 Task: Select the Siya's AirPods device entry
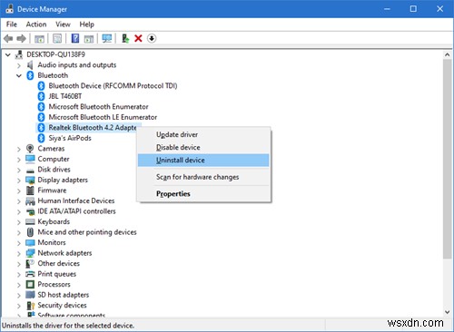tap(70, 138)
